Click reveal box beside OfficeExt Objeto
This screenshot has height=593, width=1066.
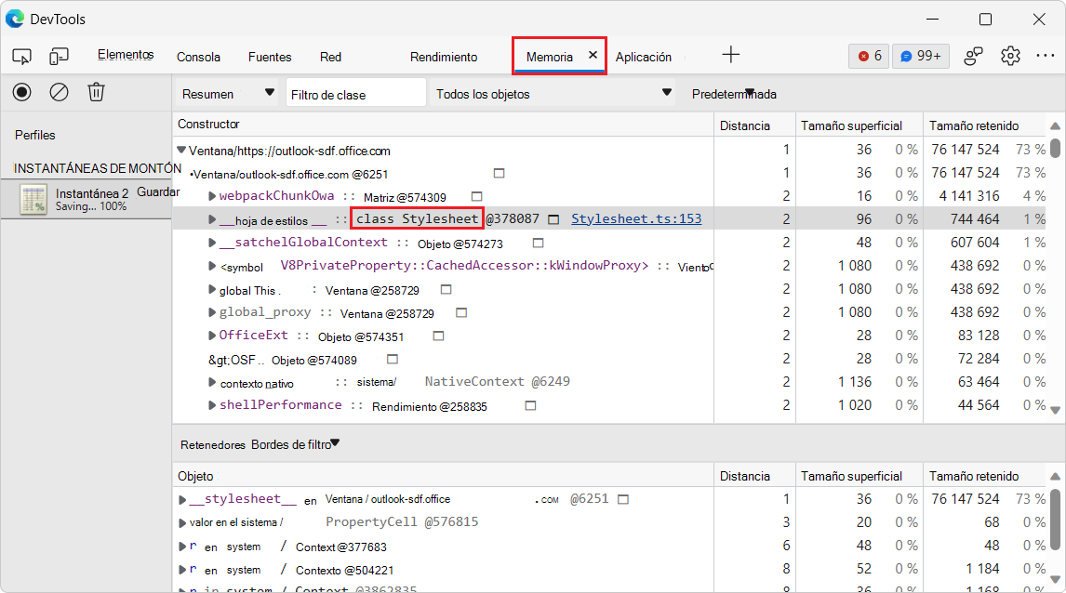coord(438,336)
